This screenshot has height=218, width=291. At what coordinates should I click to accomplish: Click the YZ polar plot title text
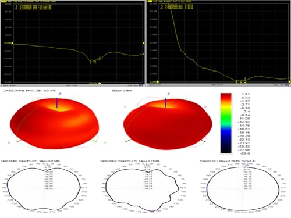click(x=130, y=161)
